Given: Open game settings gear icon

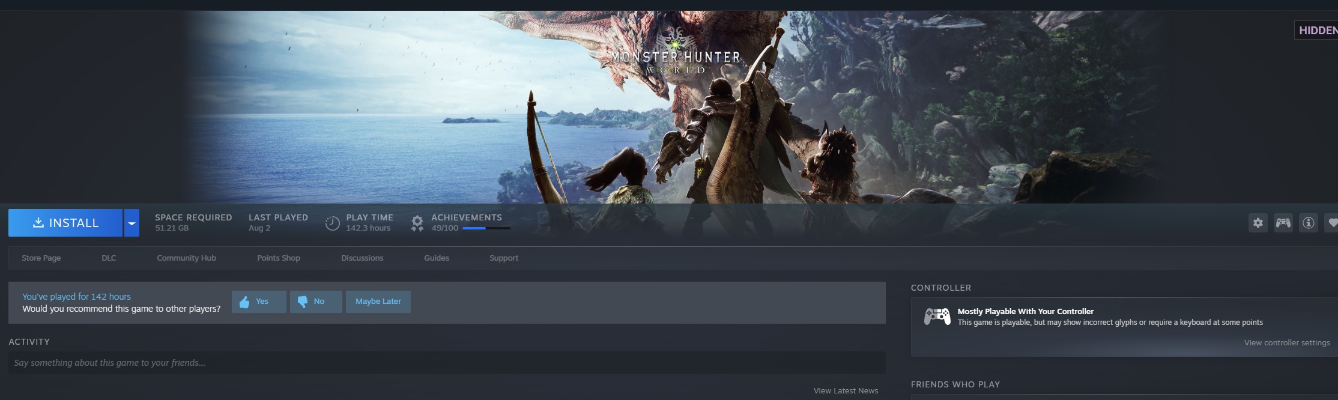Looking at the screenshot, I should pos(1258,223).
